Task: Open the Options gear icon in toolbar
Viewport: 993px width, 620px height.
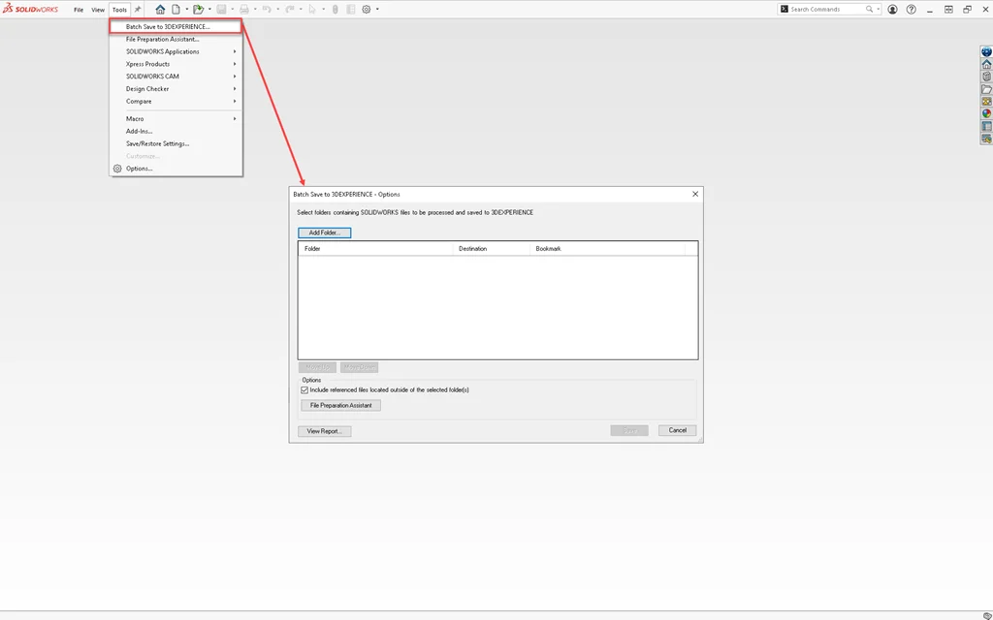Action: point(367,10)
